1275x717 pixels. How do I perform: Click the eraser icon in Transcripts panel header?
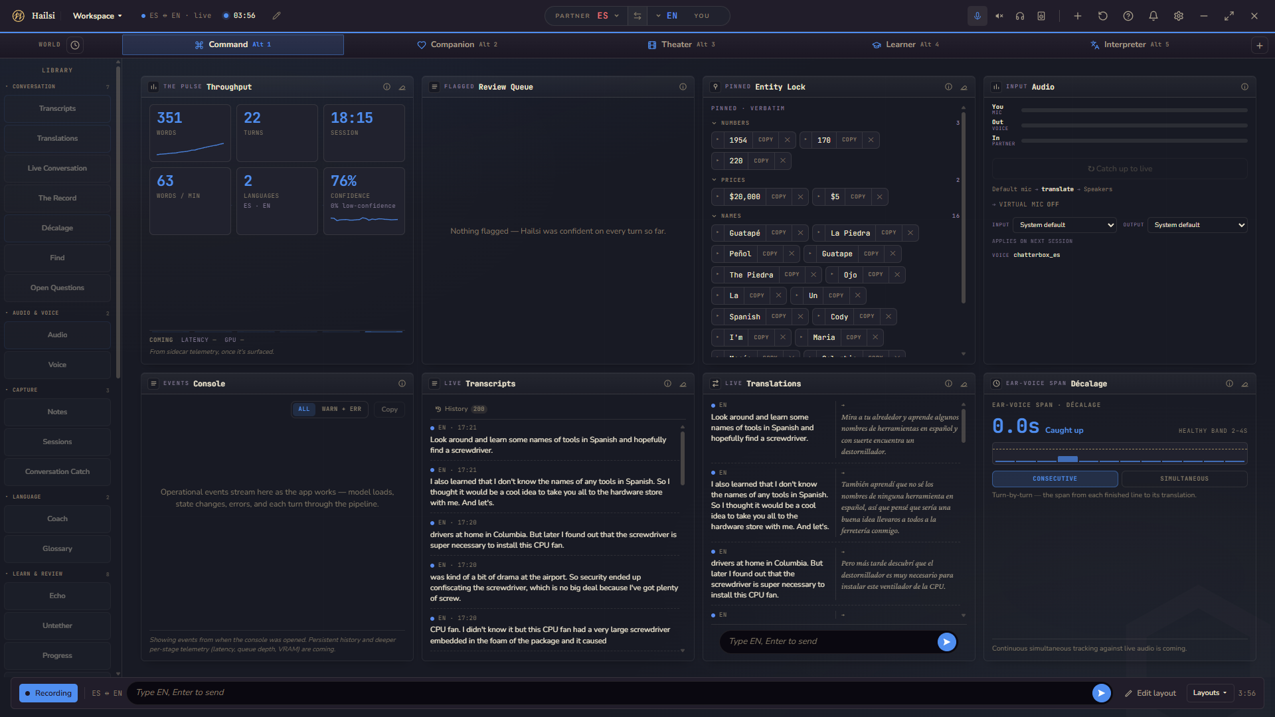pyautogui.click(x=683, y=384)
